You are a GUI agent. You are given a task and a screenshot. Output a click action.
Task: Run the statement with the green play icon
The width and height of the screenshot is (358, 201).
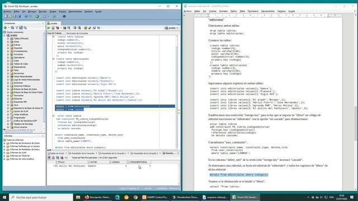(x=49, y=28)
